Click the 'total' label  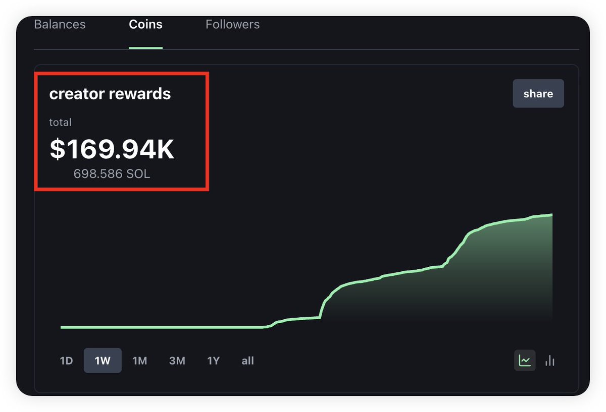tap(60, 122)
